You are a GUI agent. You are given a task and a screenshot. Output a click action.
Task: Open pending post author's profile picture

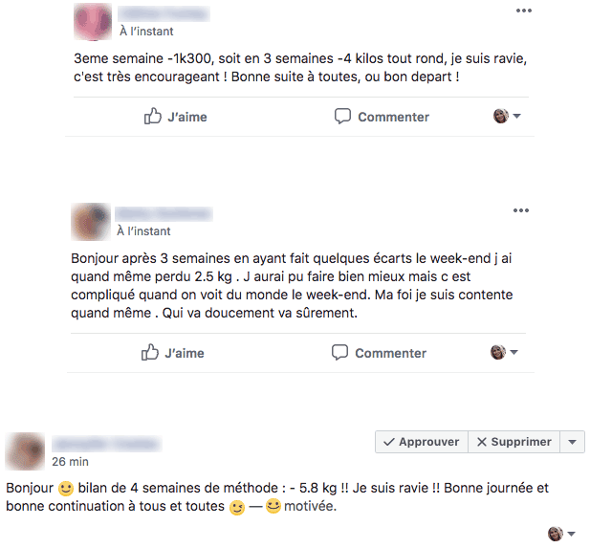(25, 451)
